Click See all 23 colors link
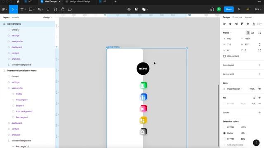Screen dimensions: 264x148 [x=235, y=145]
